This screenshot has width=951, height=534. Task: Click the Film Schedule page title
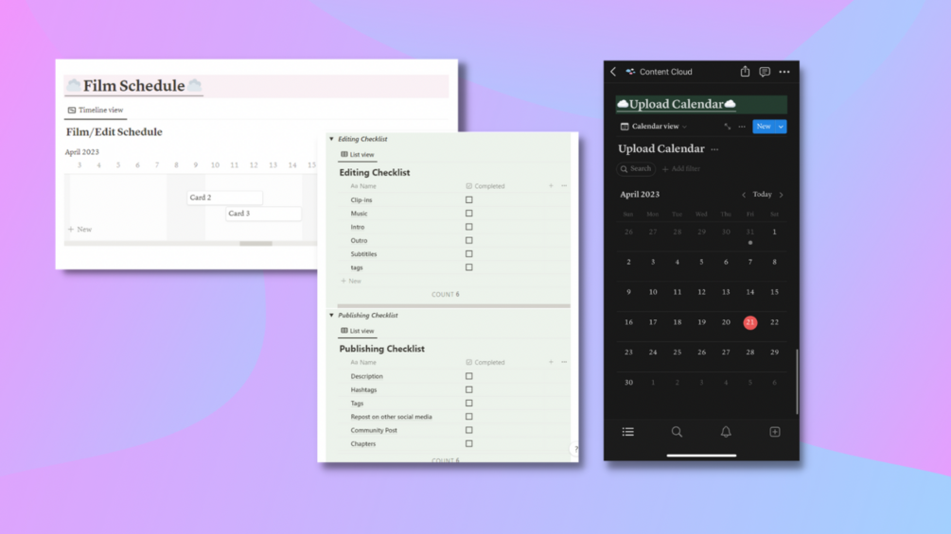[134, 86]
